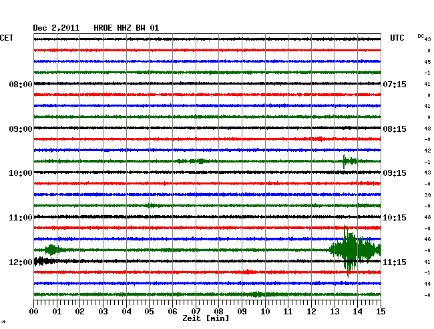Click the 09:15 UTC time label
Screen dimensions: 434x329
(395, 173)
